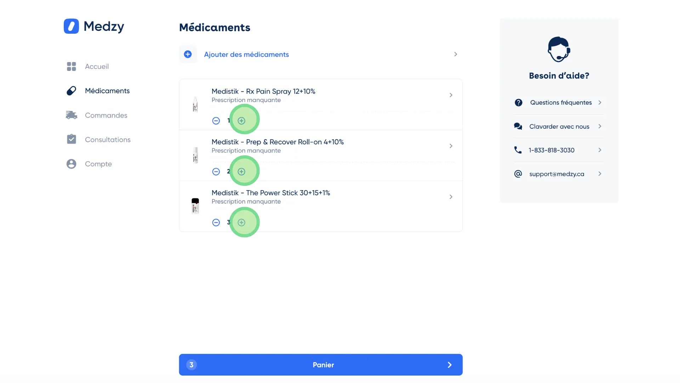This screenshot has width=680, height=383.
Task: Click Prescription manquante under The Power Stick
Action: tap(246, 201)
